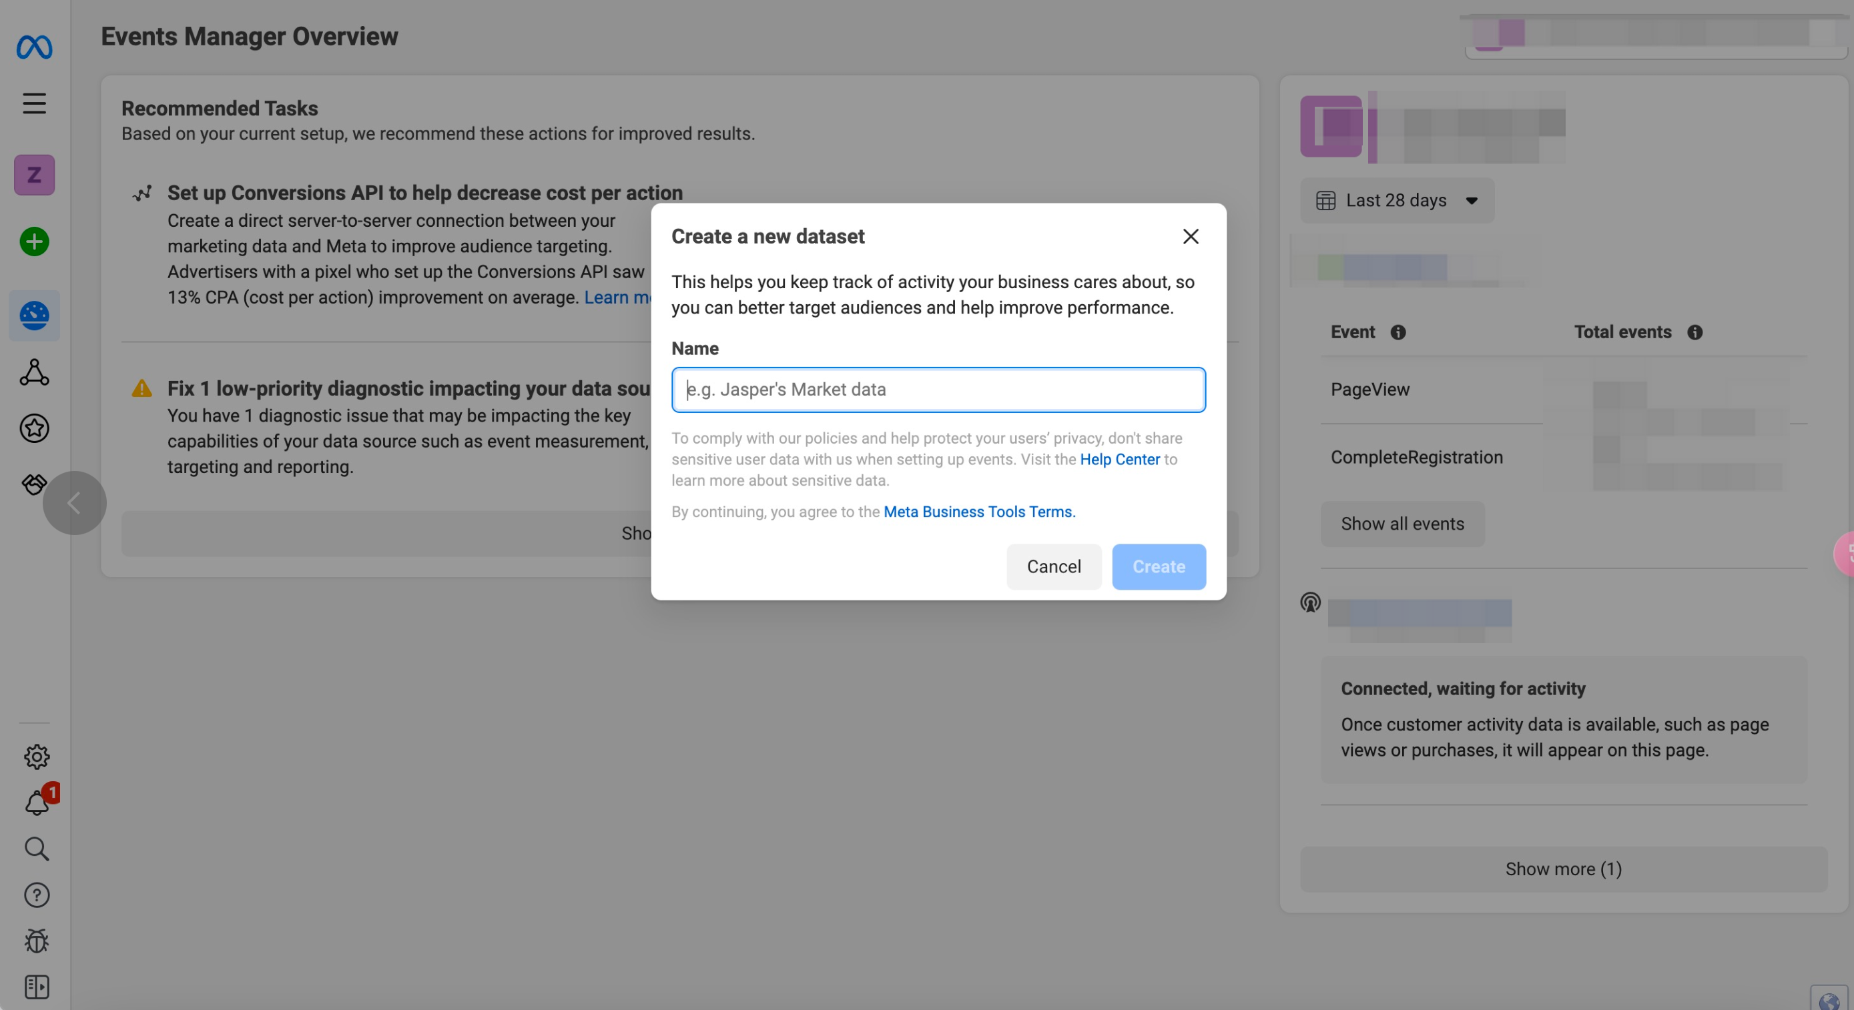The image size is (1854, 1010).
Task: Click the info icon next to Total events
Action: (x=1695, y=332)
